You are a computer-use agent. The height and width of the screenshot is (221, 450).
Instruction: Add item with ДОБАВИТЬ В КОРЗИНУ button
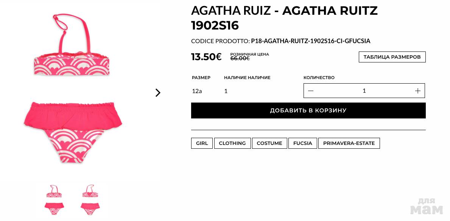[x=308, y=110]
